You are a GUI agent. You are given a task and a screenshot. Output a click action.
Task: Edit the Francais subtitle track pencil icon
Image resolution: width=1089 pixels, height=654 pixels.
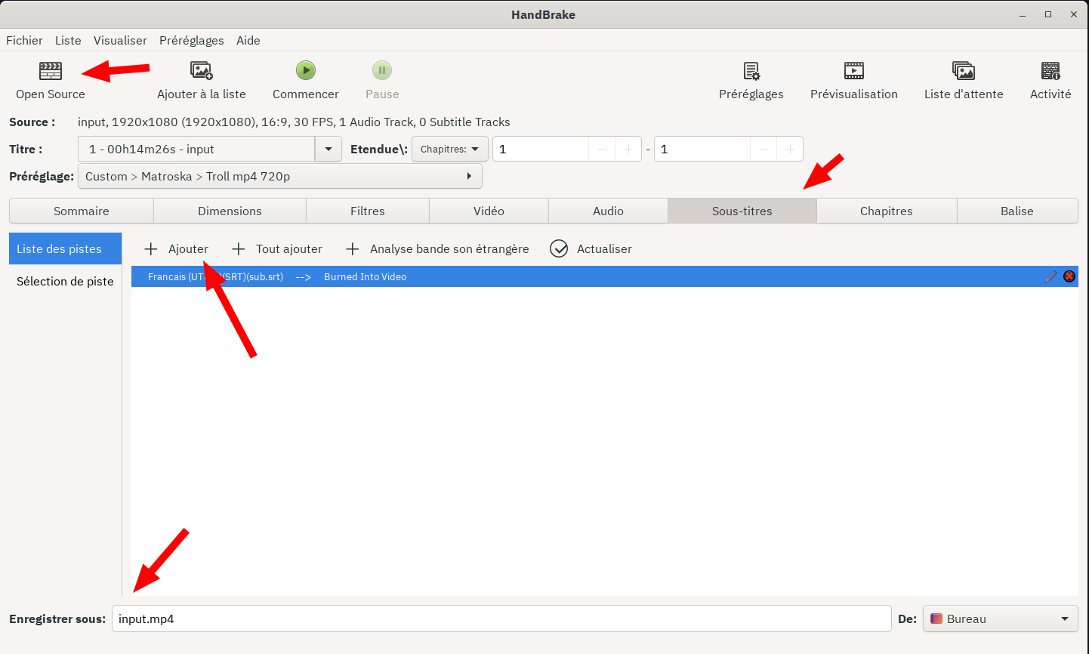point(1050,276)
